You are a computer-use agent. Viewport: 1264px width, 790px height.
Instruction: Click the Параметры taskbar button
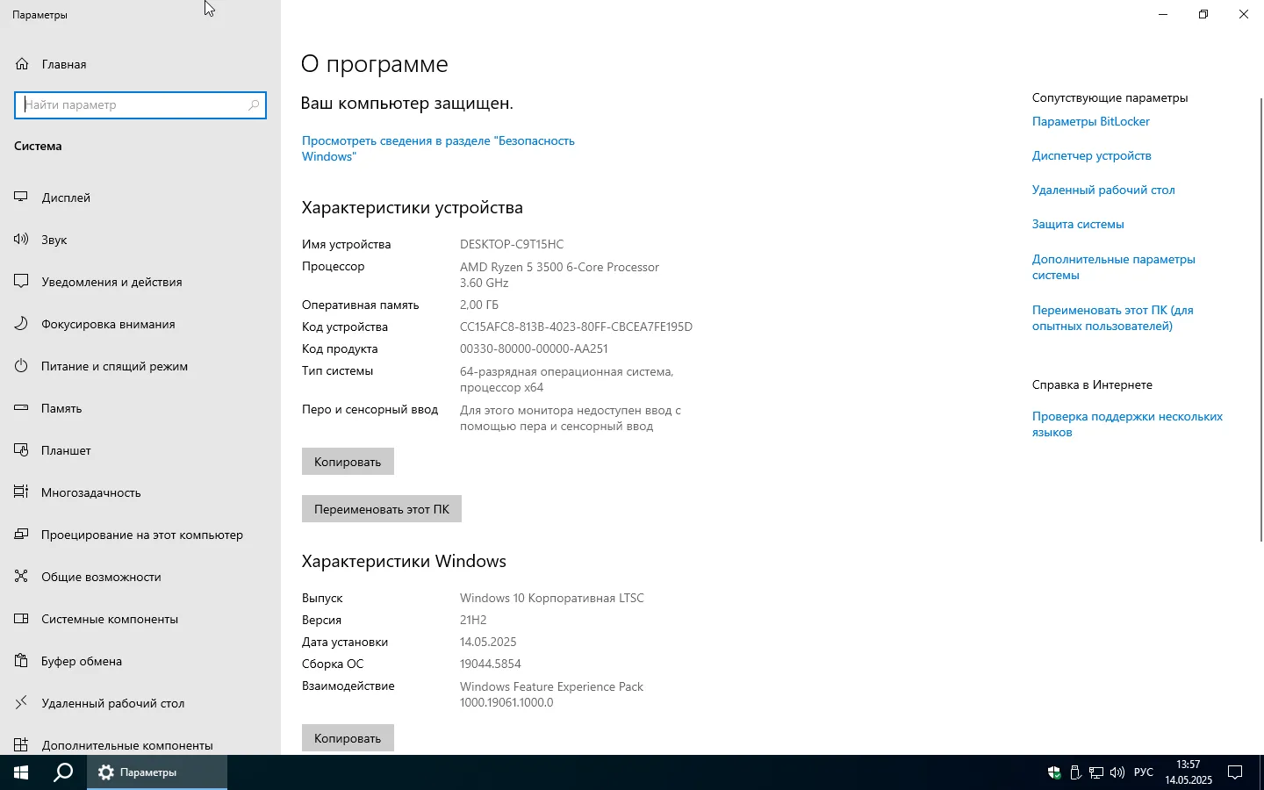(x=157, y=772)
